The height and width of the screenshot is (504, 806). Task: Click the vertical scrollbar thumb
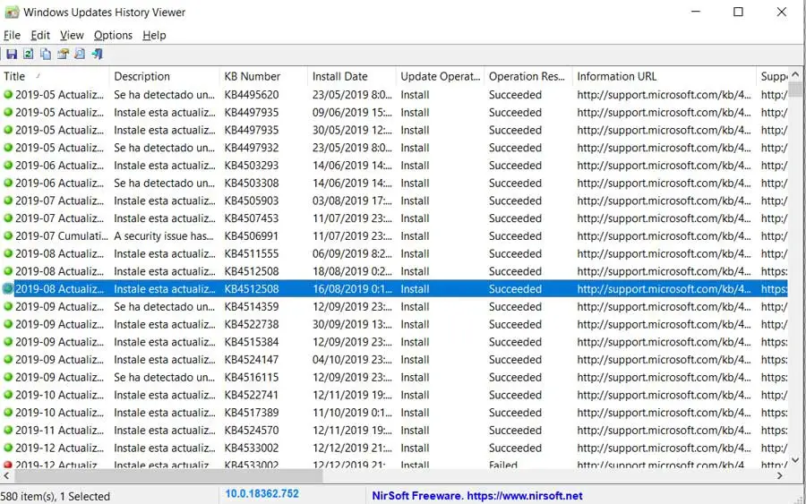click(795, 89)
